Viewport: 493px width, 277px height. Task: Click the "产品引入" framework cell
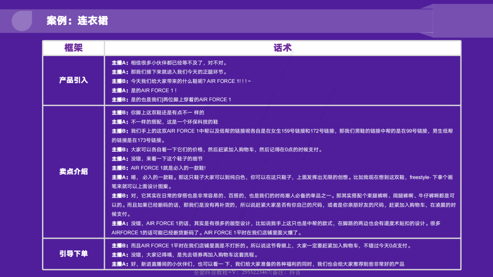(x=73, y=80)
